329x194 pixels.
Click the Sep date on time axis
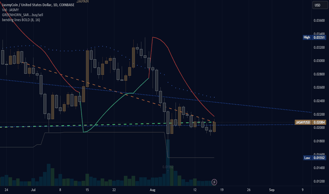pyautogui.click(x=272, y=190)
